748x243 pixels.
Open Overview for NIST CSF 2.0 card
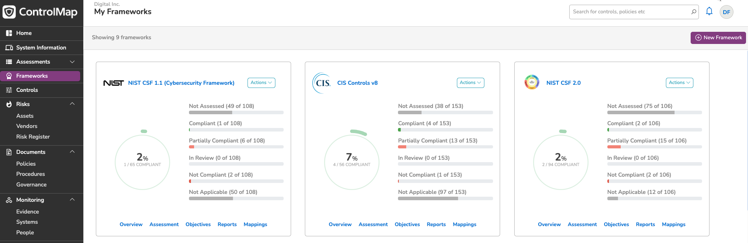point(549,225)
